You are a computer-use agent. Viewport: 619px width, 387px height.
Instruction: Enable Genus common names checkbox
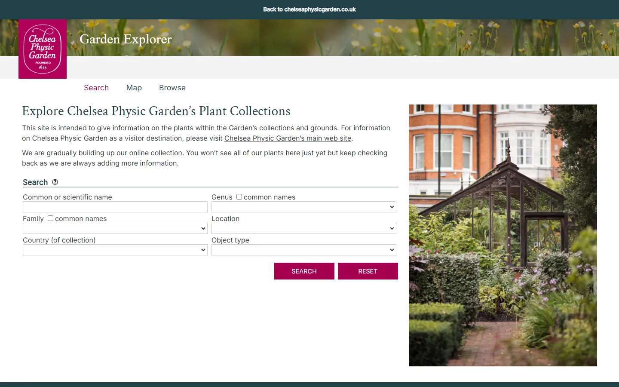pyautogui.click(x=239, y=197)
